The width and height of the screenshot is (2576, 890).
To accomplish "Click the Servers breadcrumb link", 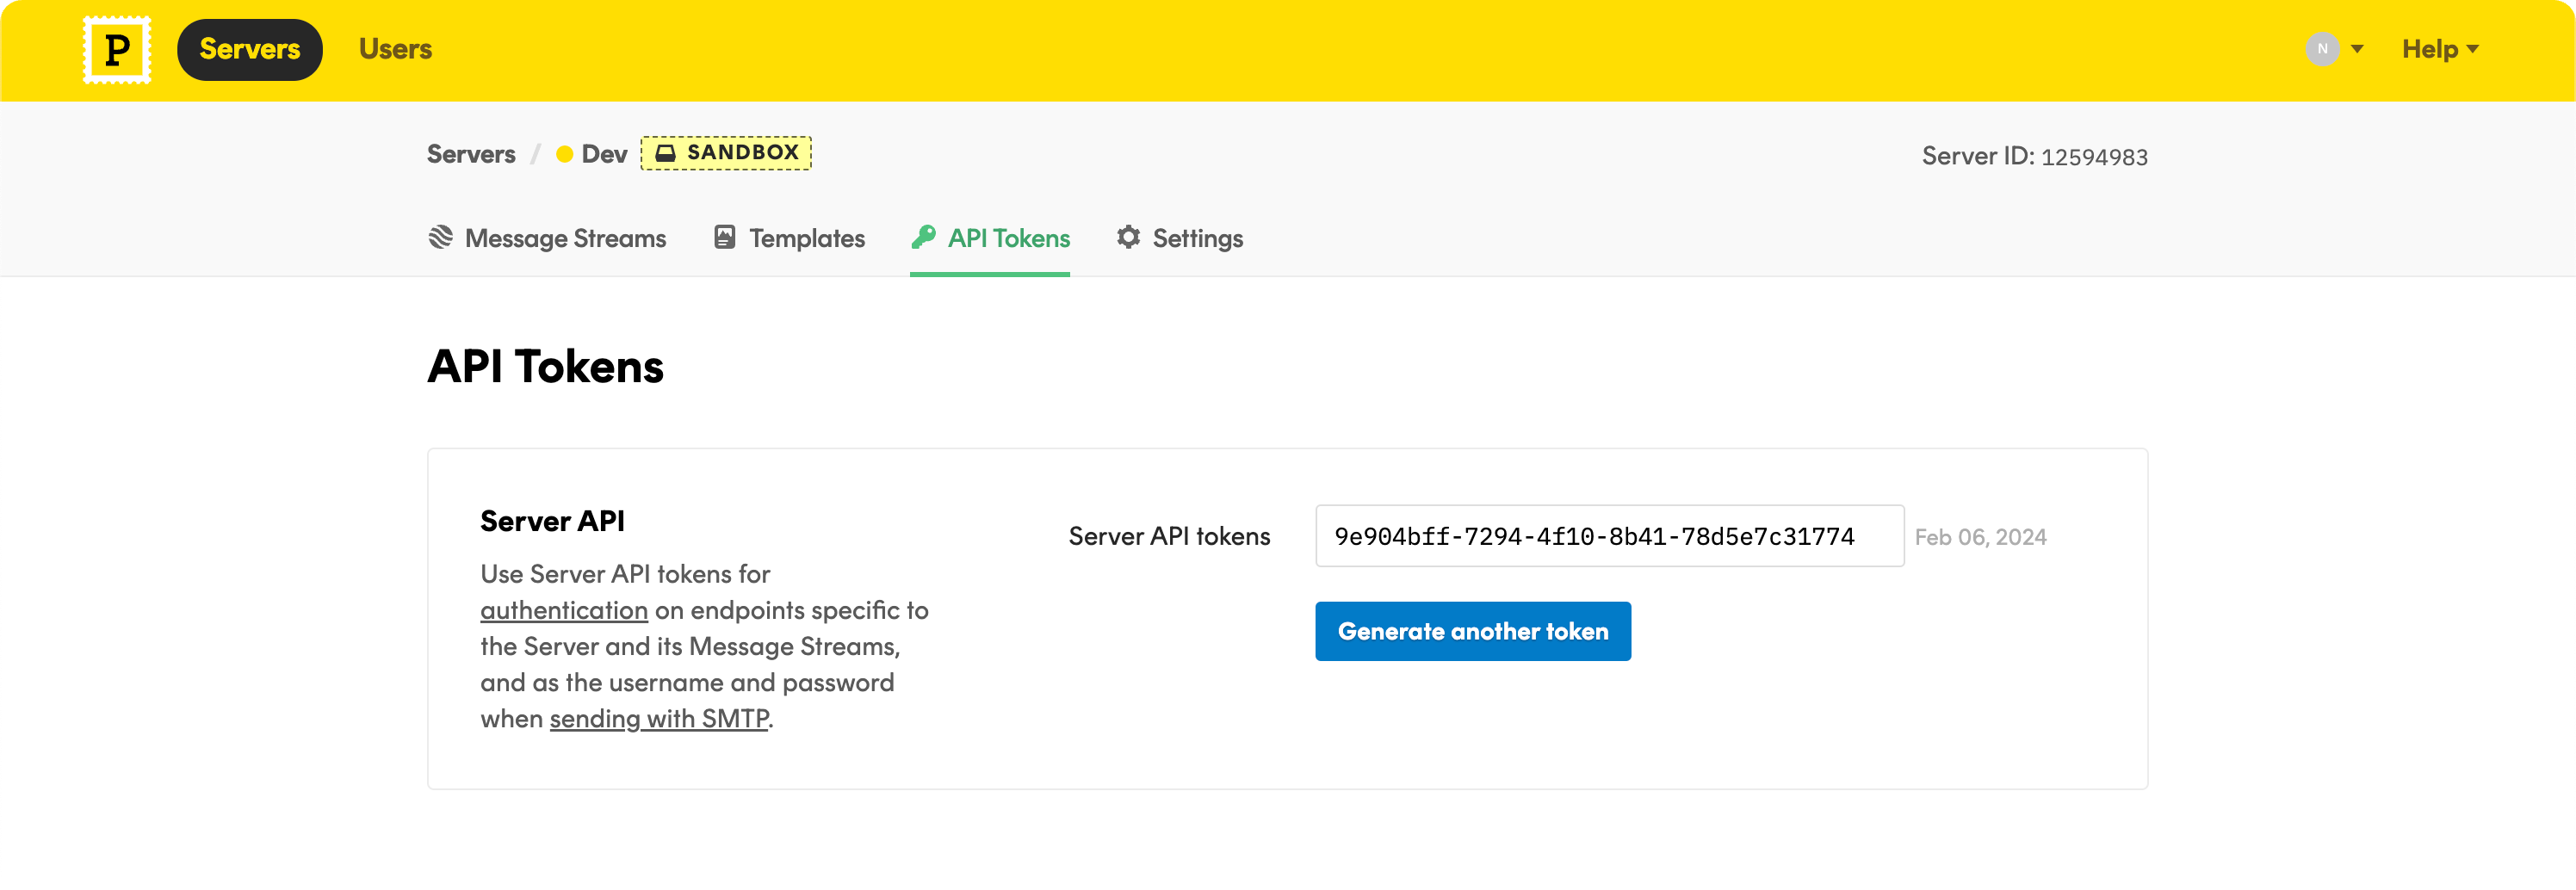I will pyautogui.click(x=471, y=153).
